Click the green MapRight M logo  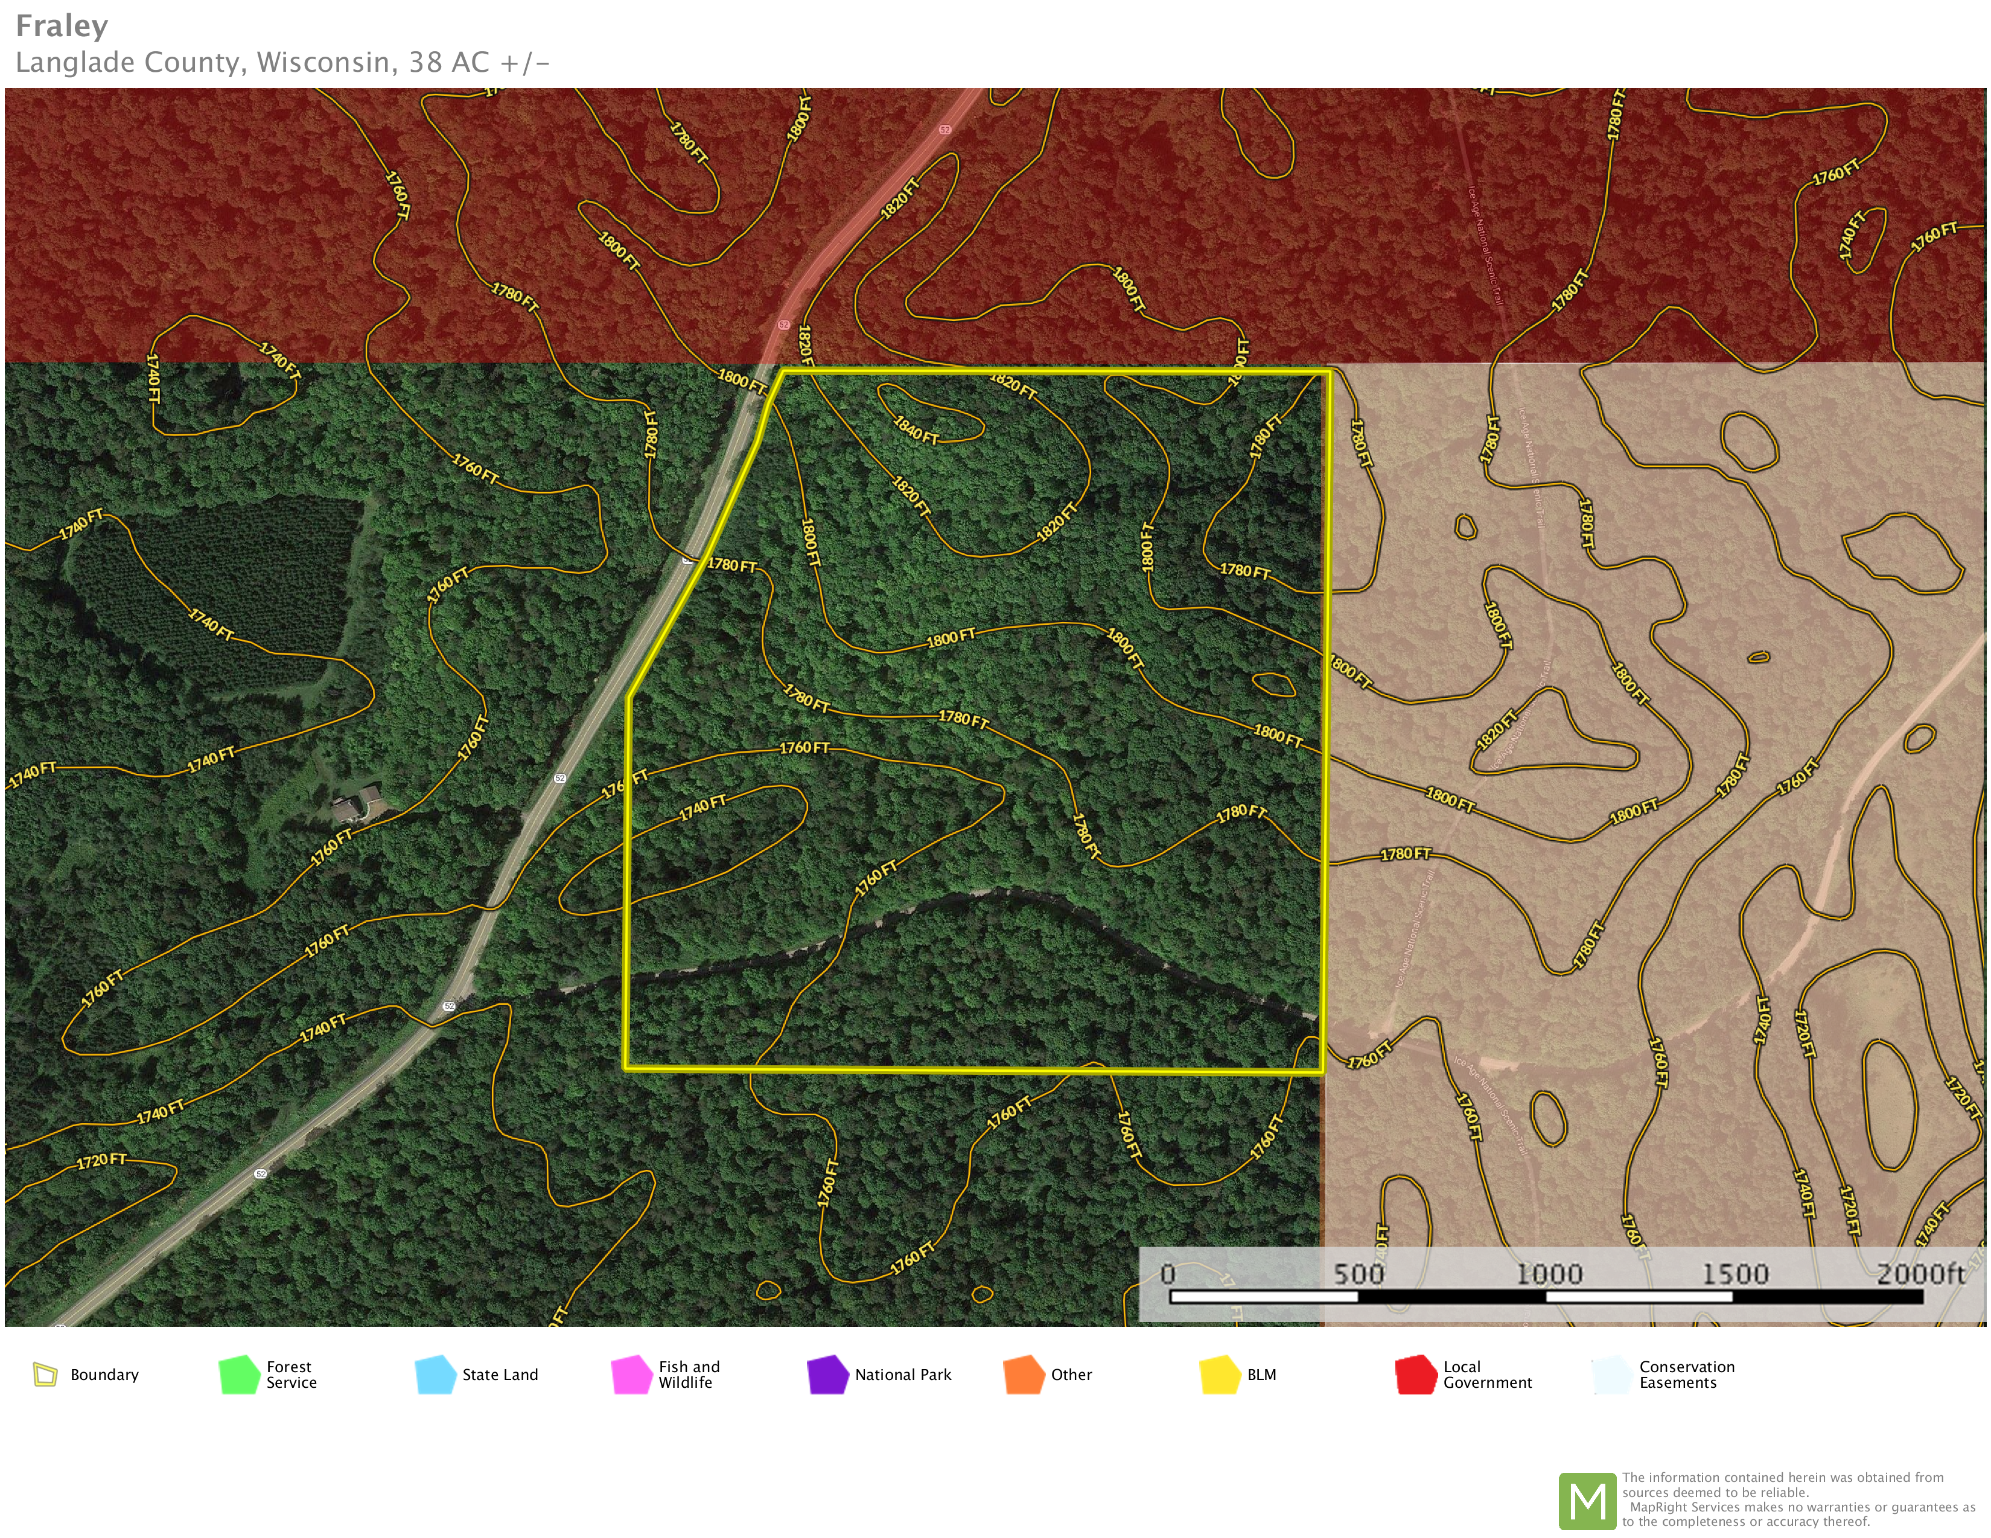click(1587, 1501)
